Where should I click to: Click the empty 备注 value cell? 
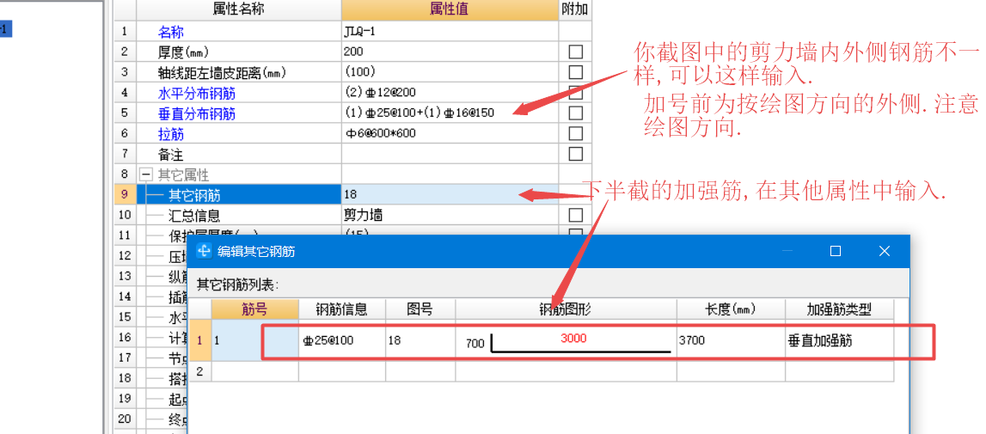[450, 154]
